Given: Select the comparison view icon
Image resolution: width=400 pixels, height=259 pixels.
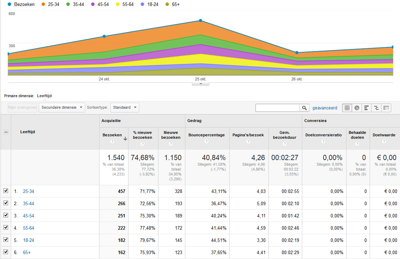Looking at the screenshot, I should click(376, 108).
